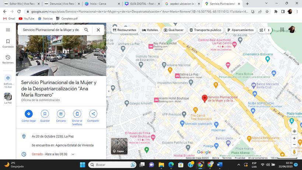Click the Selina La Paz hotel marker
This screenshot has width=302, height=170.
[x=178, y=76]
